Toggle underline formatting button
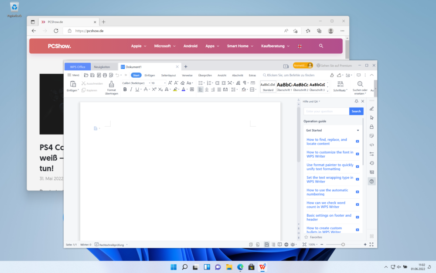 [137, 90]
